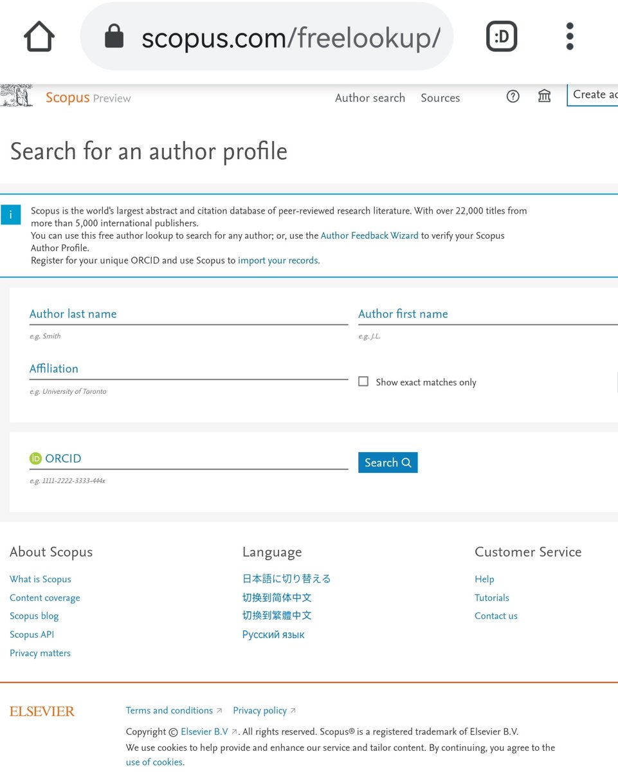Click the e.g. 1111-2222-3333-444x hint
This screenshot has height=772, width=618.
pos(68,481)
